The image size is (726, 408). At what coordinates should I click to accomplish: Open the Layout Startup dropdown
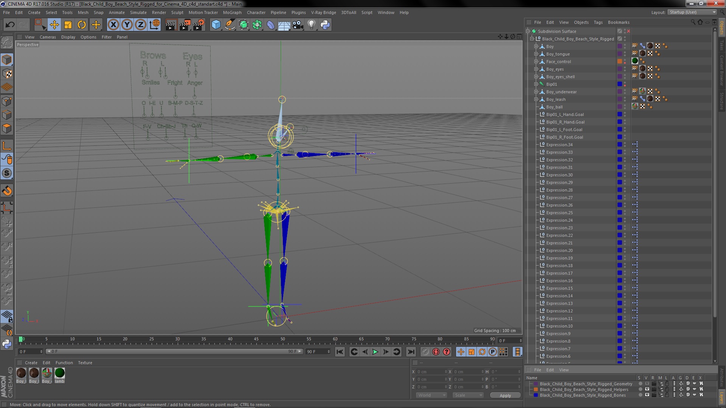click(692, 12)
